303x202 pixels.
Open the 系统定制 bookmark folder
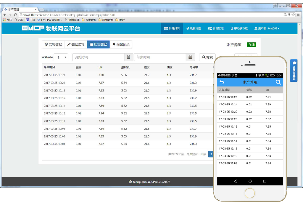click(89, 20)
